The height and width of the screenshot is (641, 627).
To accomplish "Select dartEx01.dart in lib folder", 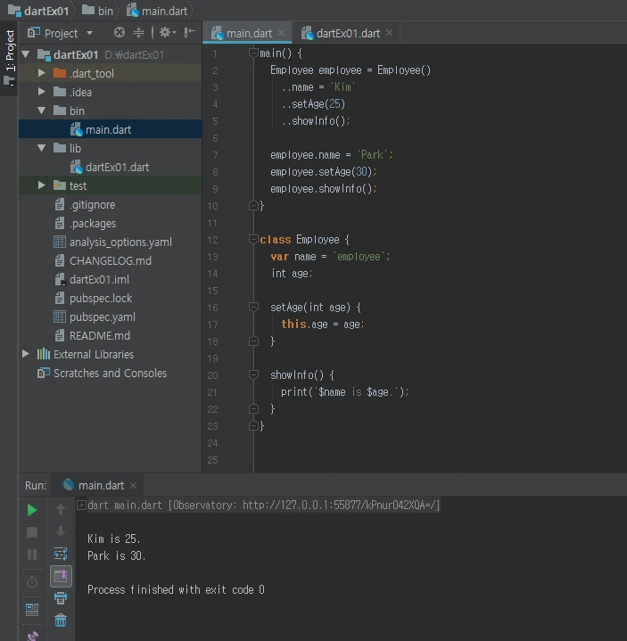I will pyautogui.click(x=111, y=167).
